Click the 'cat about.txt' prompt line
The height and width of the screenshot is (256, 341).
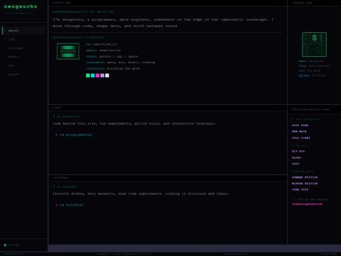coord(83,12)
